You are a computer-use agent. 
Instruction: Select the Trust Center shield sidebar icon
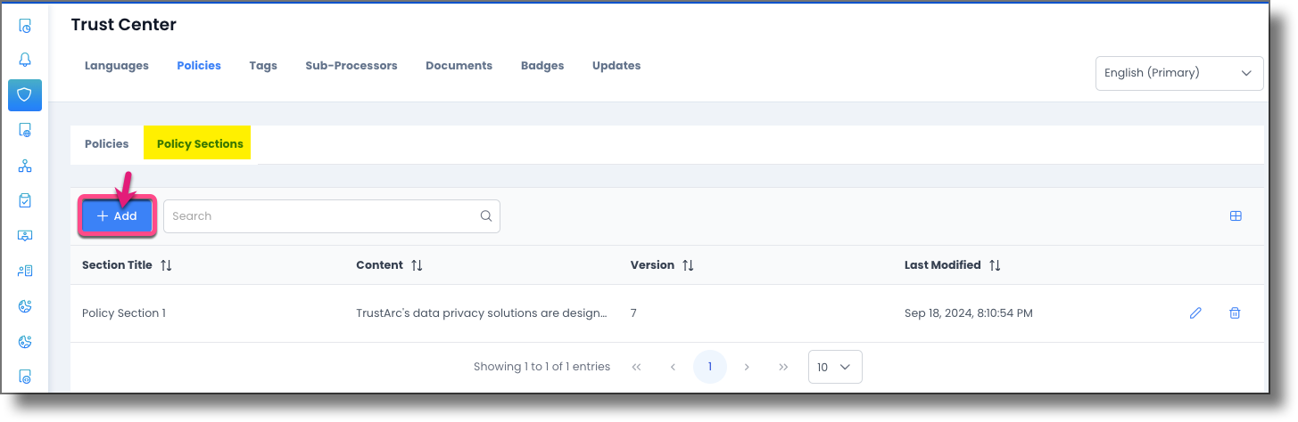tap(25, 94)
